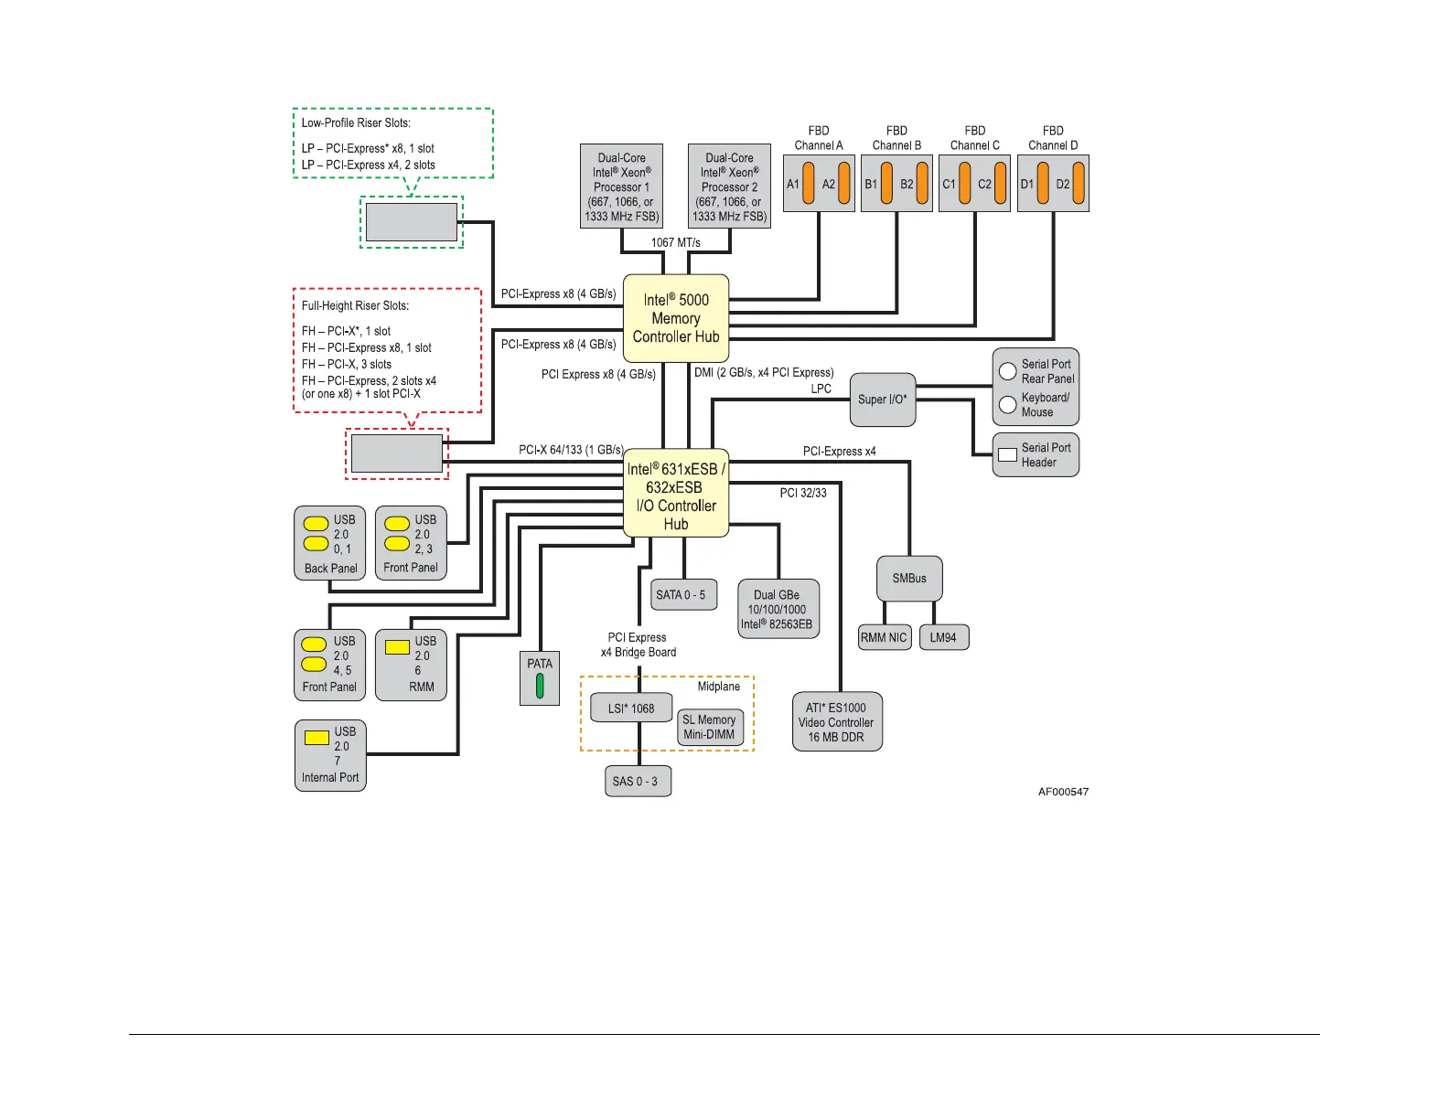The image size is (1449, 1119).
Task: Select the SMBus block
Action: pyautogui.click(x=909, y=579)
